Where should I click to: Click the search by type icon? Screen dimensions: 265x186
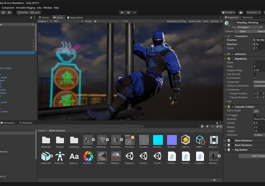click(x=202, y=126)
